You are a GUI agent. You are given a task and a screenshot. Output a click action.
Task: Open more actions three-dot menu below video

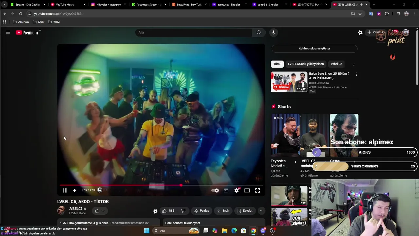(261, 211)
